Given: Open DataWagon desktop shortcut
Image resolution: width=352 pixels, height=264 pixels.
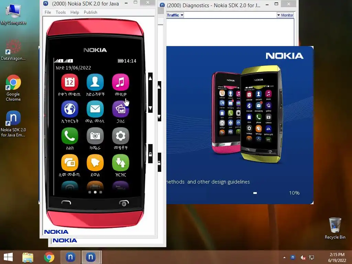Looking at the screenshot, I should 13,50.
